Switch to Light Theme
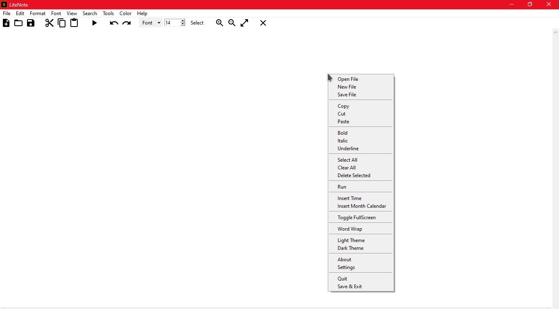This screenshot has height=309, width=559. click(x=361, y=240)
